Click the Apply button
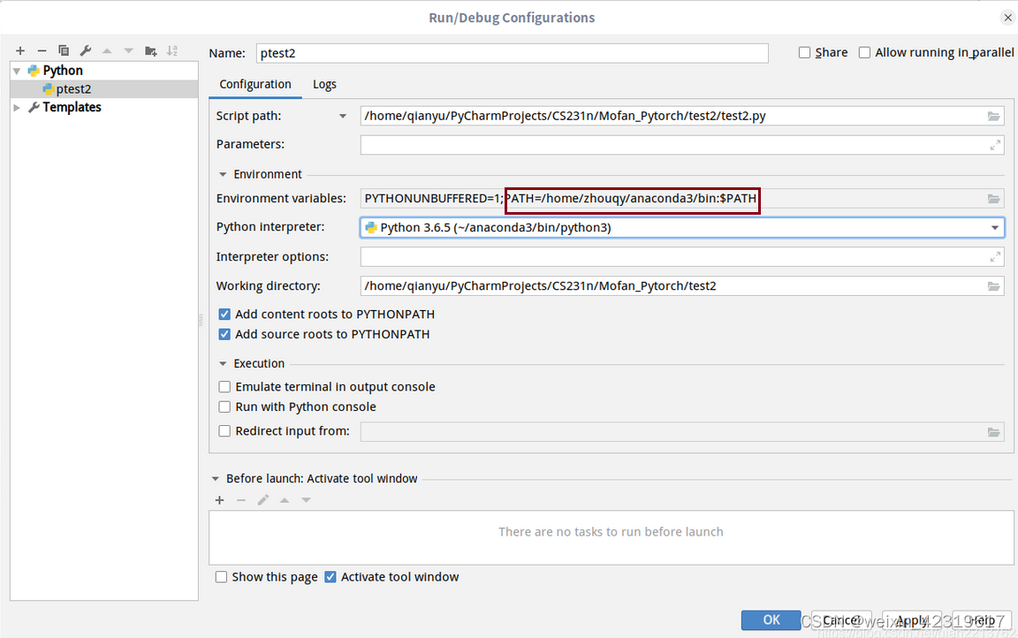This screenshot has height=638, width=1018. click(x=912, y=619)
